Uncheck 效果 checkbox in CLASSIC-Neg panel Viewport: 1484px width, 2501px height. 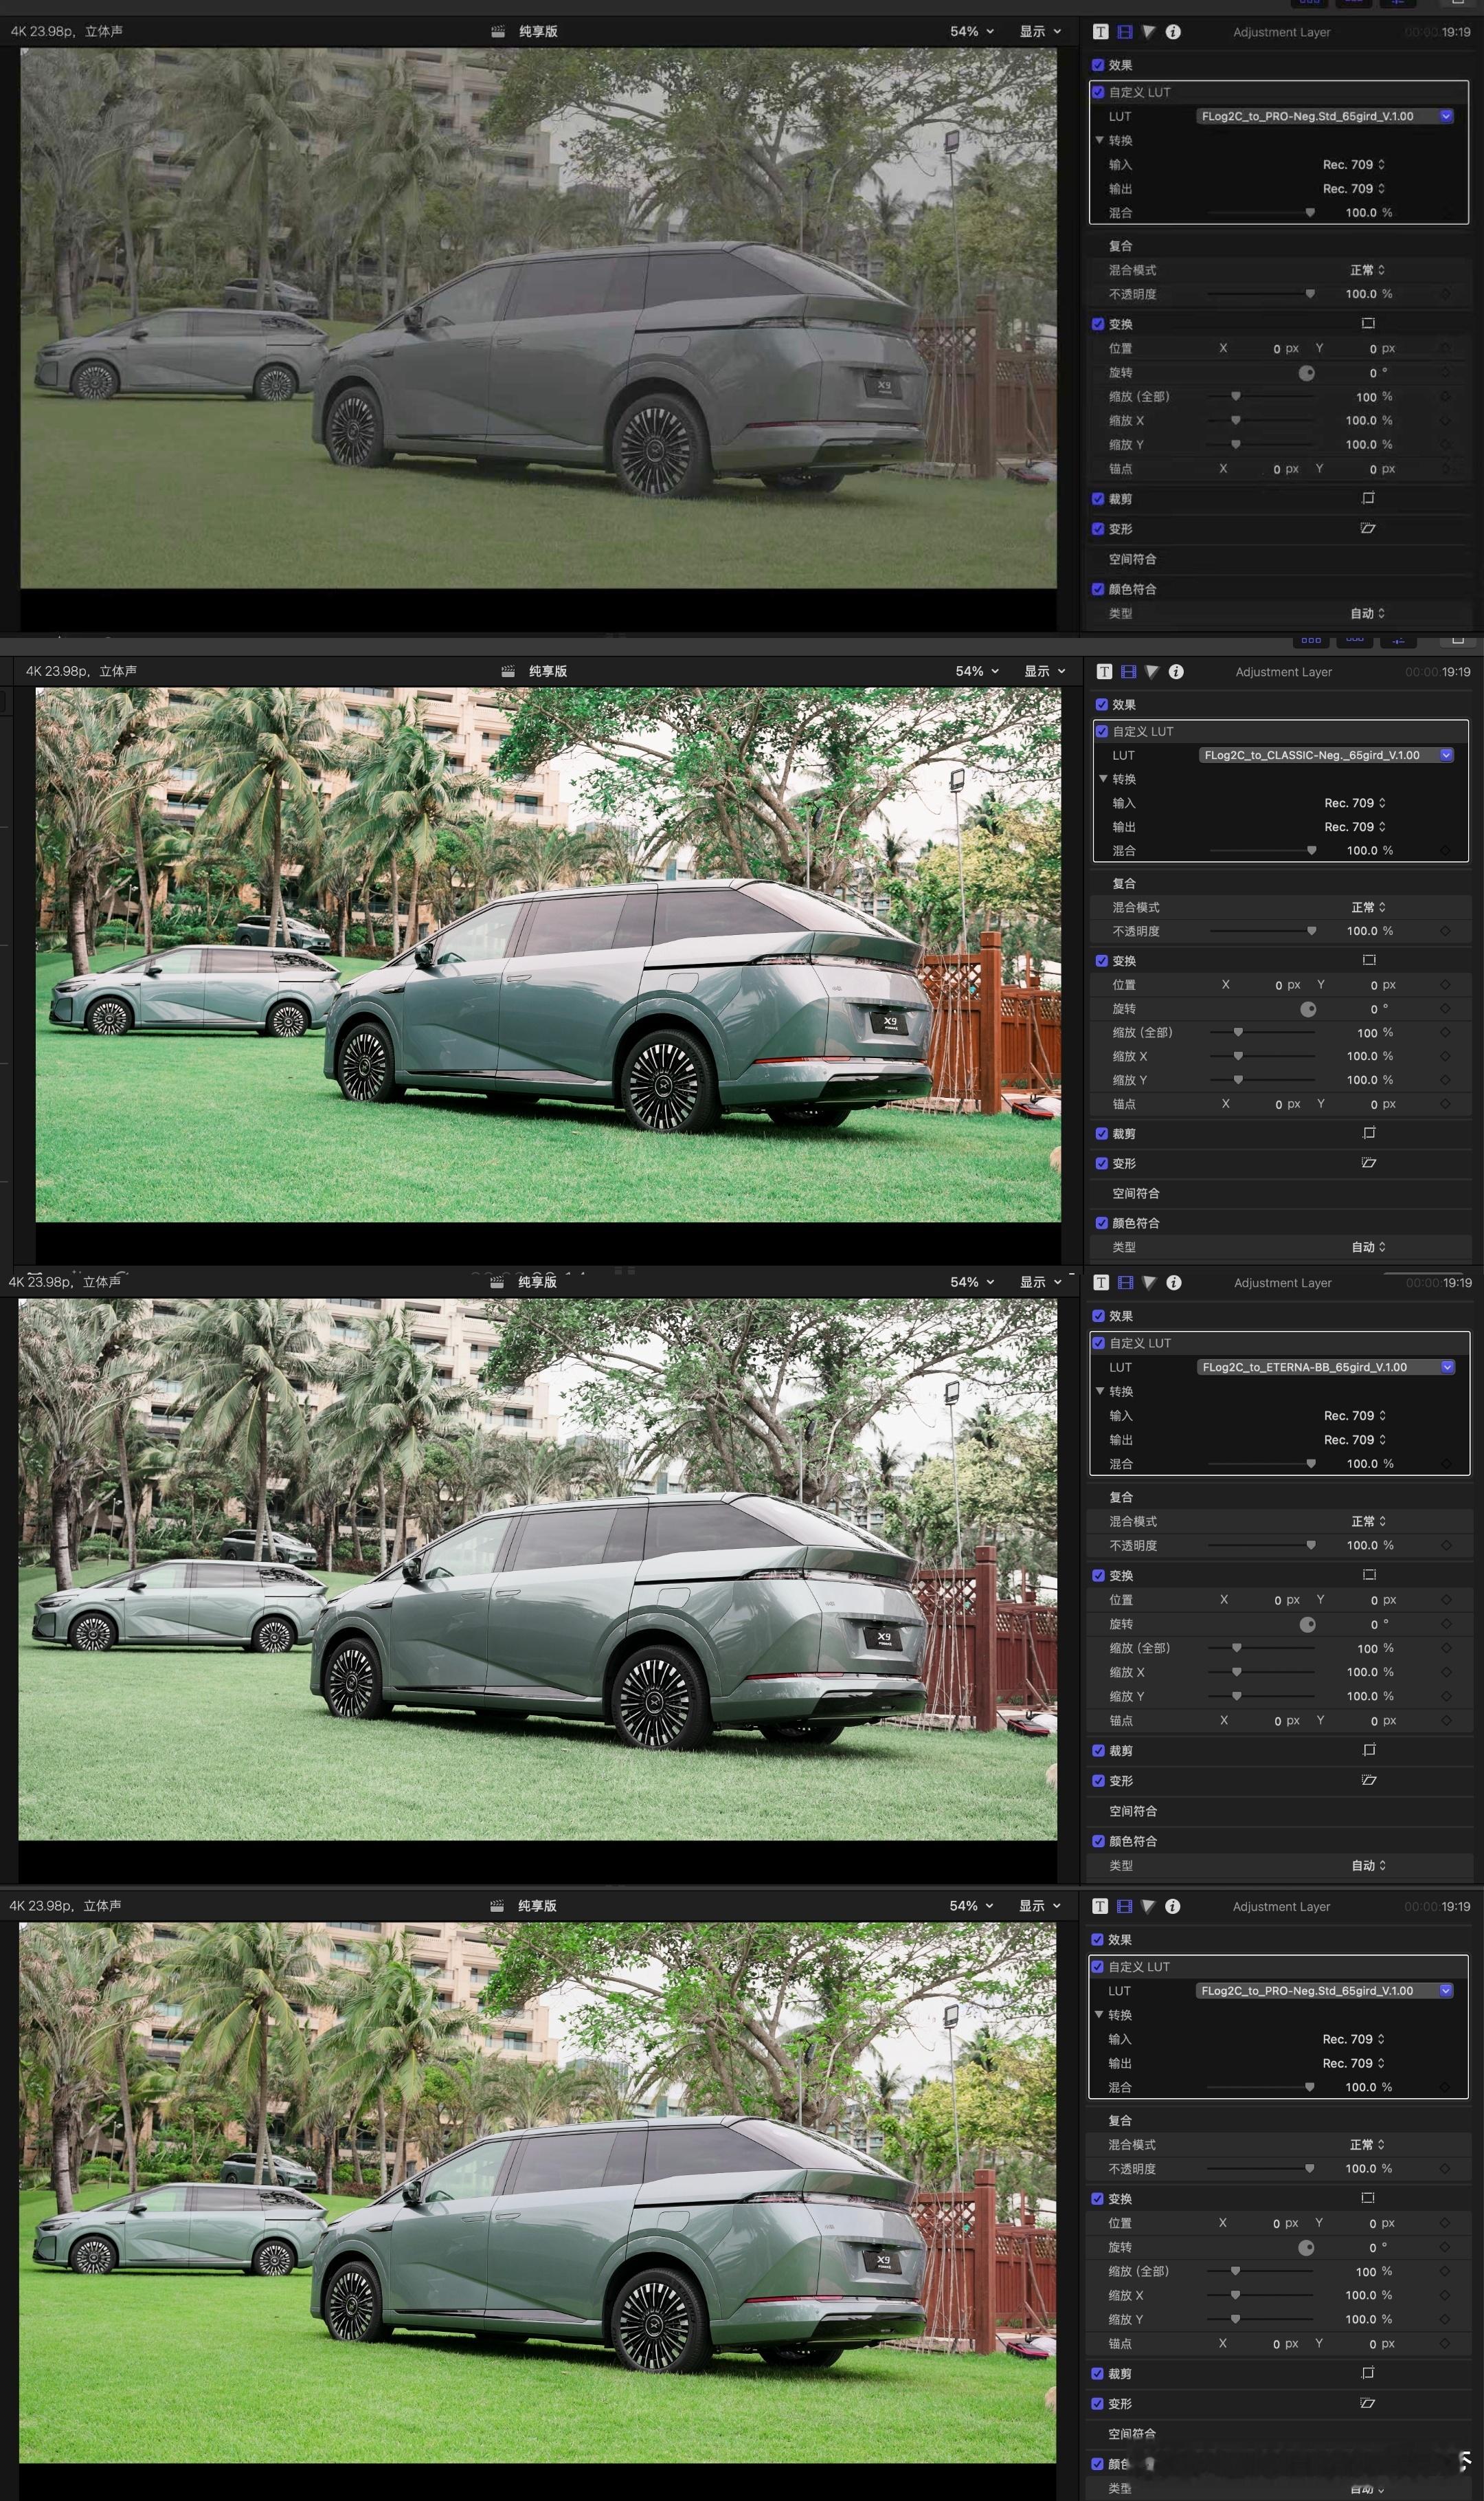pos(1102,704)
